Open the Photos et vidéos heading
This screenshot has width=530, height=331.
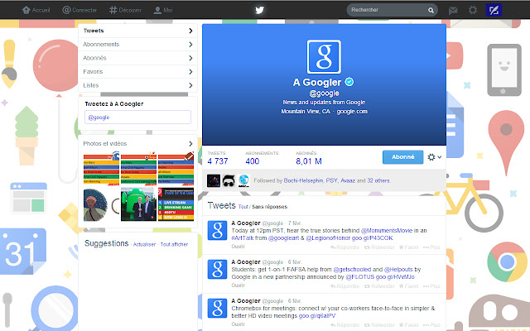(x=105, y=143)
